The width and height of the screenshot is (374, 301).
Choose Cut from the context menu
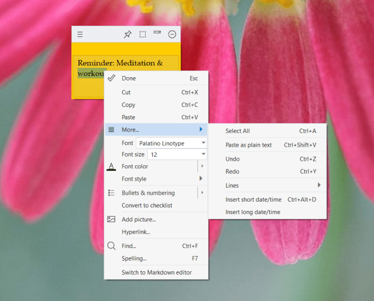[x=156, y=92]
